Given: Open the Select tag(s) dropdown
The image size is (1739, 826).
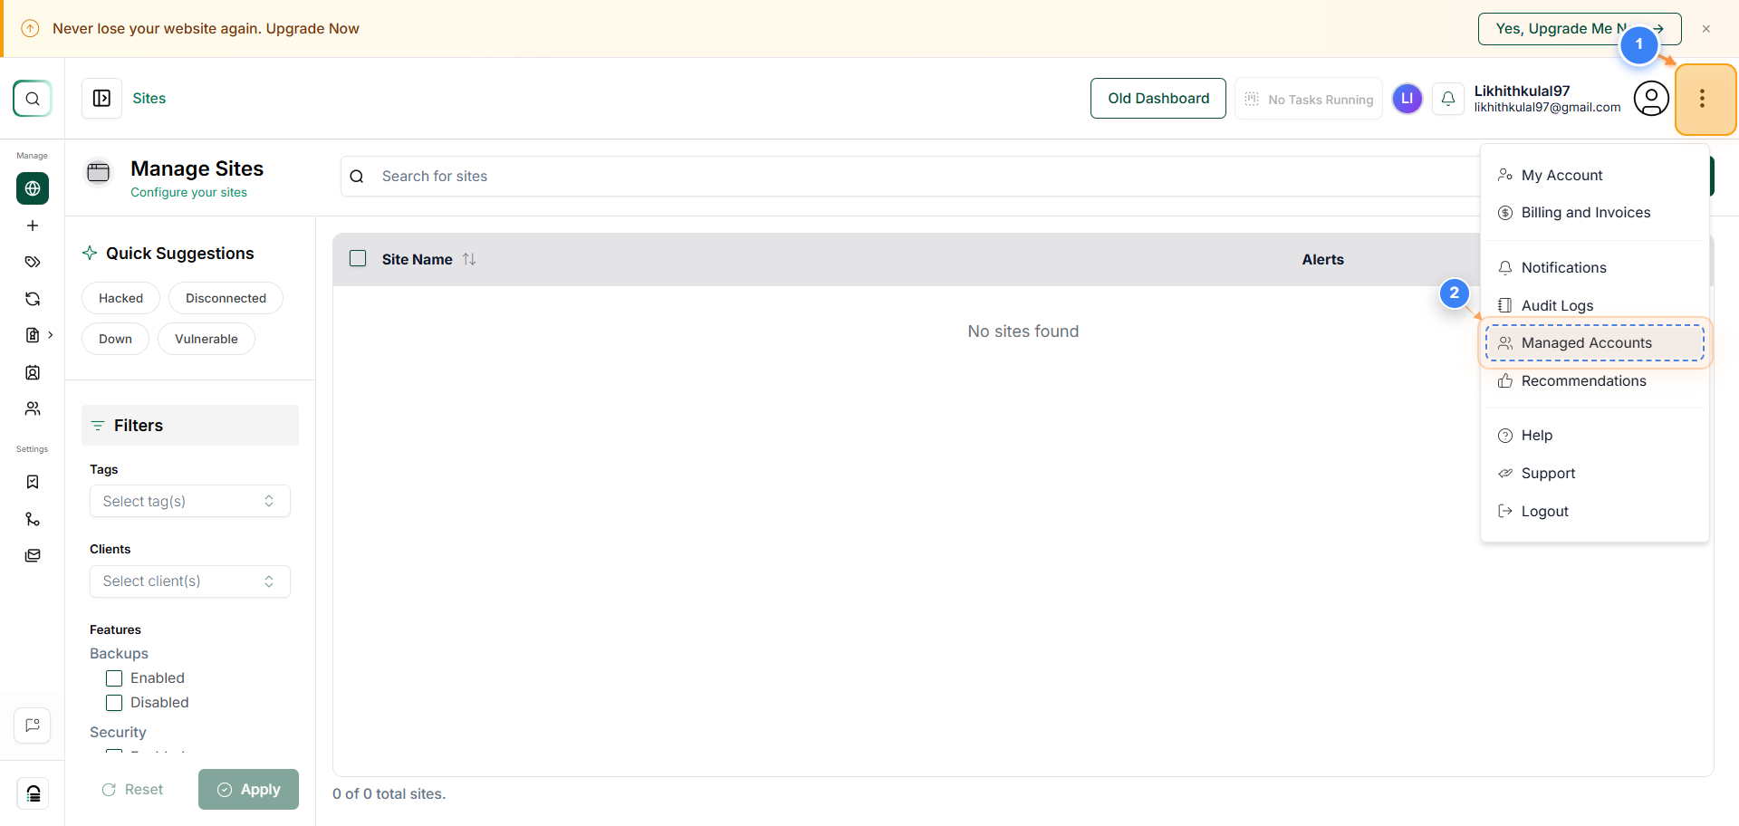Looking at the screenshot, I should pyautogui.click(x=190, y=501).
